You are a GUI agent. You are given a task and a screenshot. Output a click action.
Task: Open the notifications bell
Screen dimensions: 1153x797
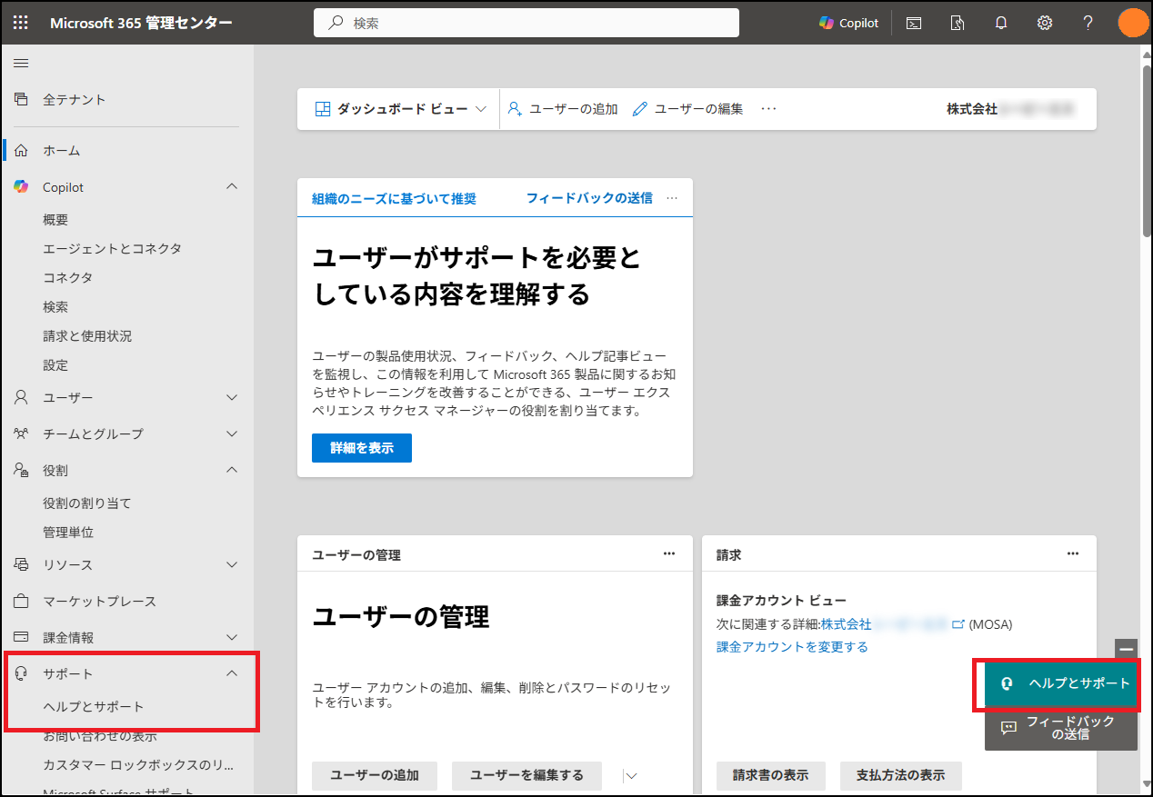(x=1000, y=22)
